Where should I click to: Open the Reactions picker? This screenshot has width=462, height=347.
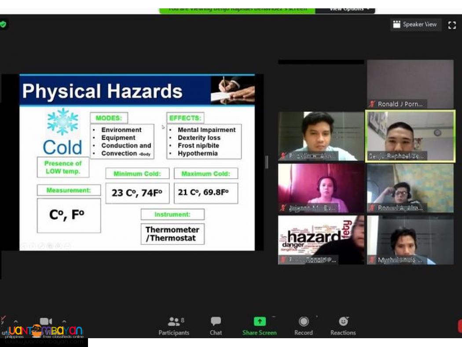coord(343,321)
